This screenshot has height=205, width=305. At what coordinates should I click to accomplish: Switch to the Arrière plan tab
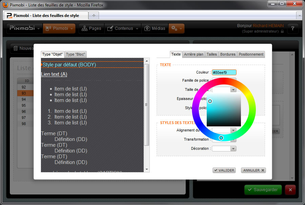pos(194,54)
